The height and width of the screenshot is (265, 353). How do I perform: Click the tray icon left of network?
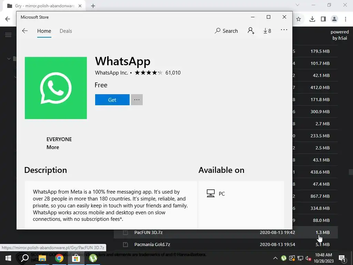point(292,258)
